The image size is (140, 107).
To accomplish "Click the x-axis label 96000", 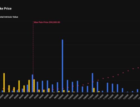I will pos(51,97).
